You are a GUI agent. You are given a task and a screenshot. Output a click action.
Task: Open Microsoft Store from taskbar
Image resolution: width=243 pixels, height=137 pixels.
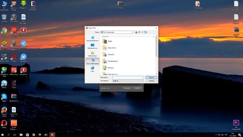(x=27, y=135)
